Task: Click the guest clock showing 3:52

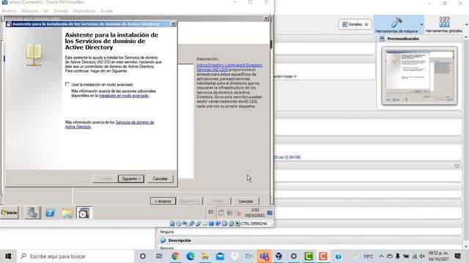Action: click(255, 213)
